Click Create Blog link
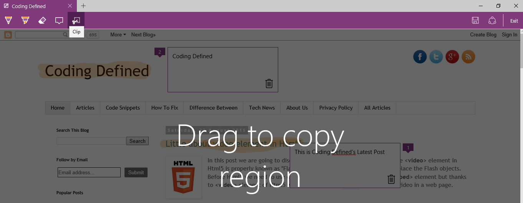The height and width of the screenshot is (203, 523). click(483, 34)
